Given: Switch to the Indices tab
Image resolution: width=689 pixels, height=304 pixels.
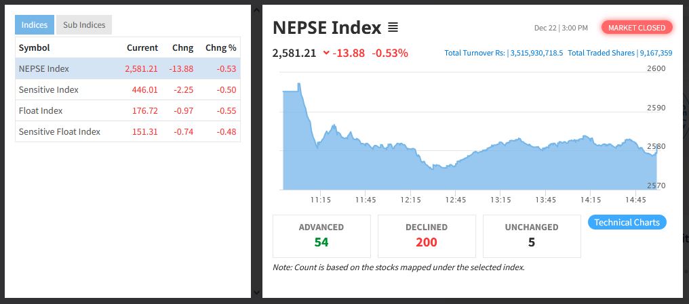Looking at the screenshot, I should [x=35, y=25].
